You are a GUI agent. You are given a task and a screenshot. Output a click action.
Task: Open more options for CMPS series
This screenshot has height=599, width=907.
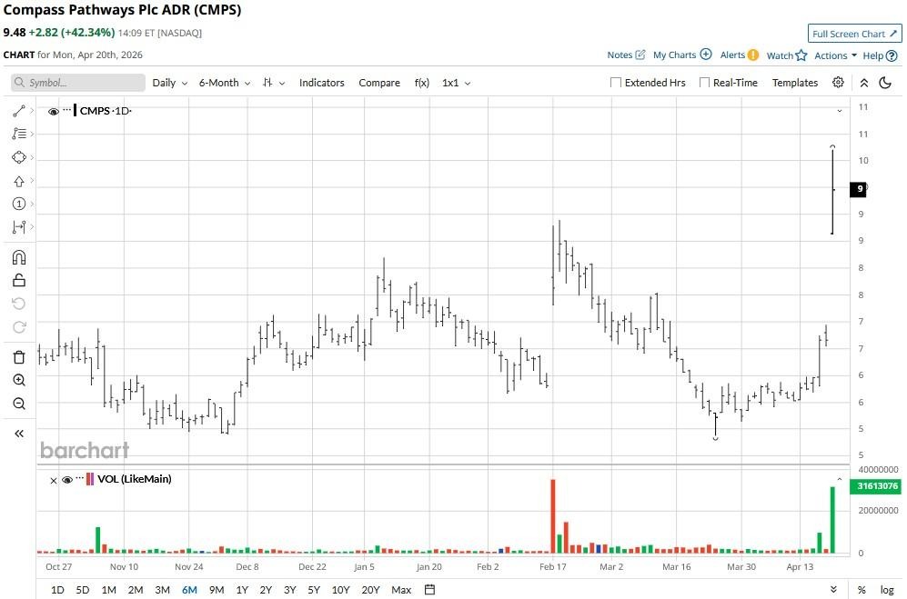click(x=67, y=109)
